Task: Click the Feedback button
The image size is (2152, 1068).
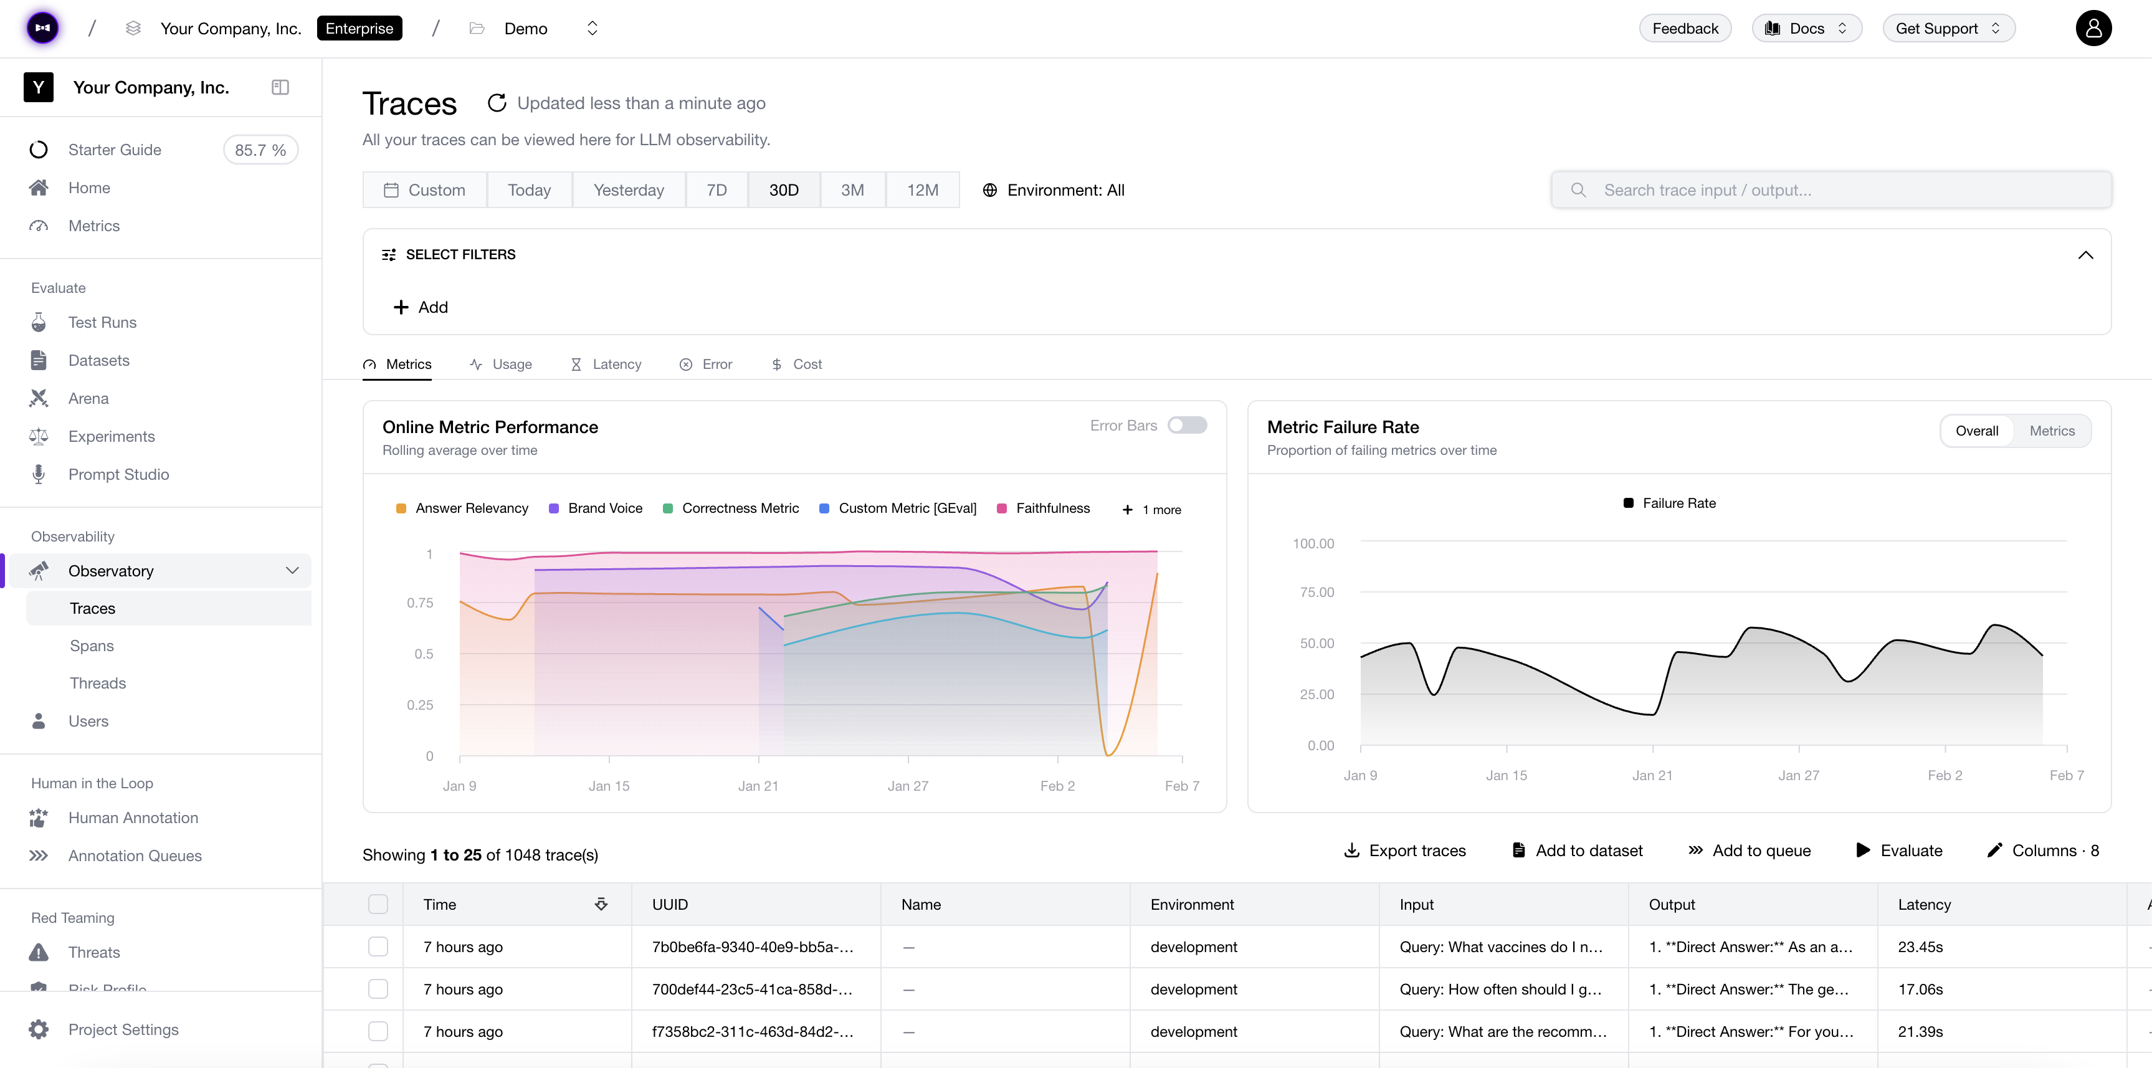Action: 1684,29
